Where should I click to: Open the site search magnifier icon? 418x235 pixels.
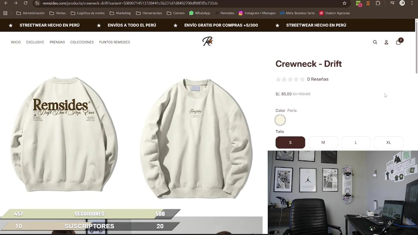(x=375, y=42)
